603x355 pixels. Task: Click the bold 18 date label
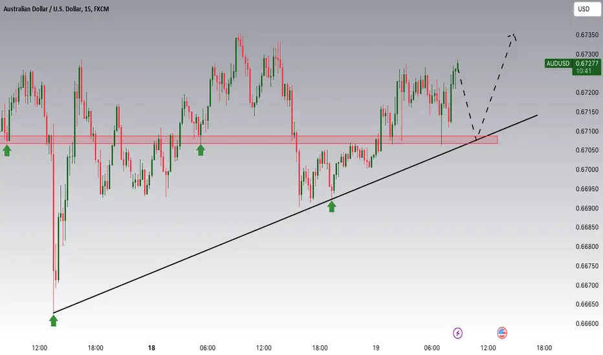click(151, 348)
